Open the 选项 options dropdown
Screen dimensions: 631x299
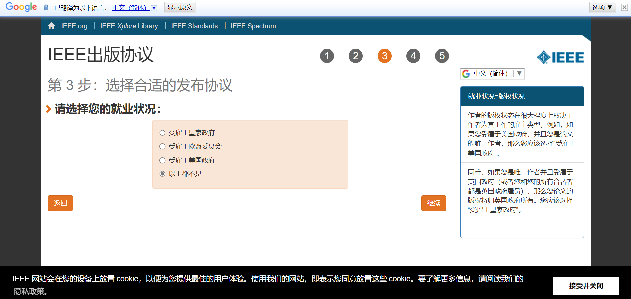(602, 7)
